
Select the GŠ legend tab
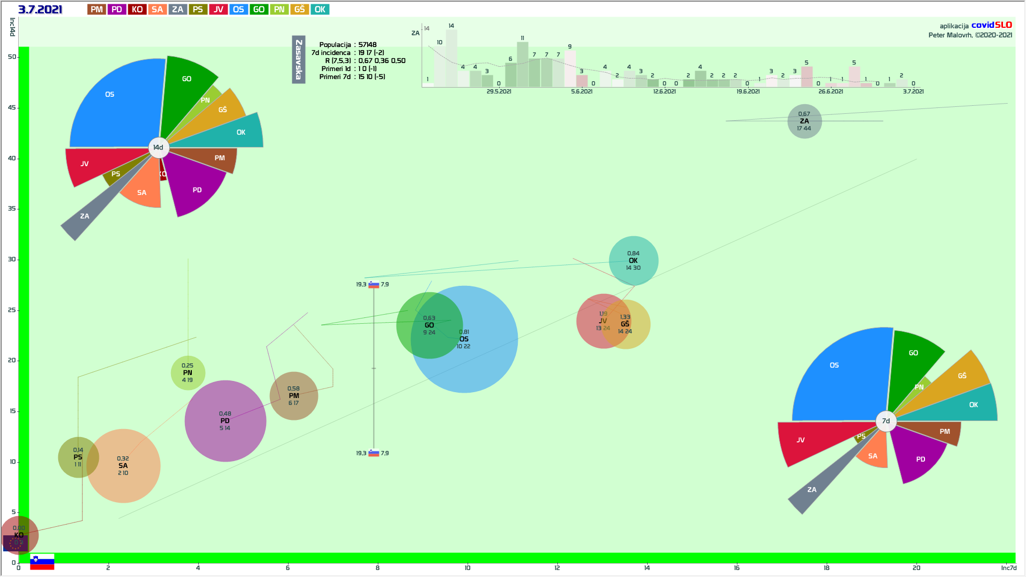pyautogui.click(x=299, y=10)
